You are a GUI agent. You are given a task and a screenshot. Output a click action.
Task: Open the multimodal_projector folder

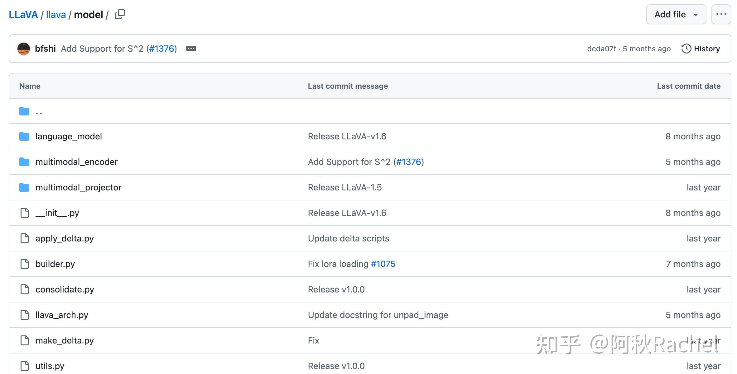(78, 187)
